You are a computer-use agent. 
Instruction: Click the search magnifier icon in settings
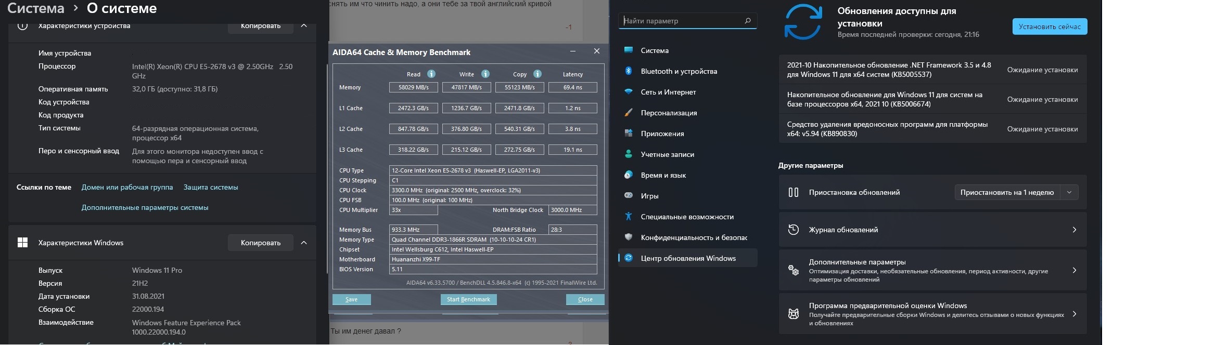tap(748, 21)
